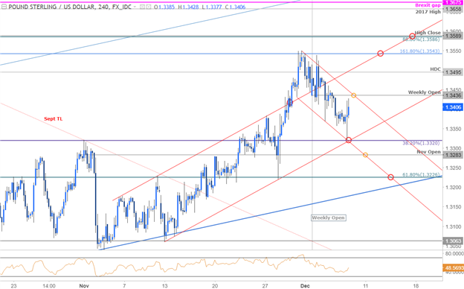Image resolution: width=464 pixels, height=289 pixels.
Task: Click the 1.3495 price tag
Action: (x=453, y=72)
